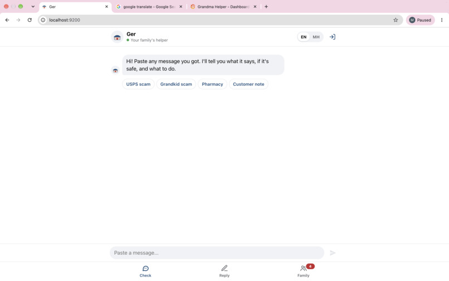Click the greeting message bubble text

pos(203,65)
